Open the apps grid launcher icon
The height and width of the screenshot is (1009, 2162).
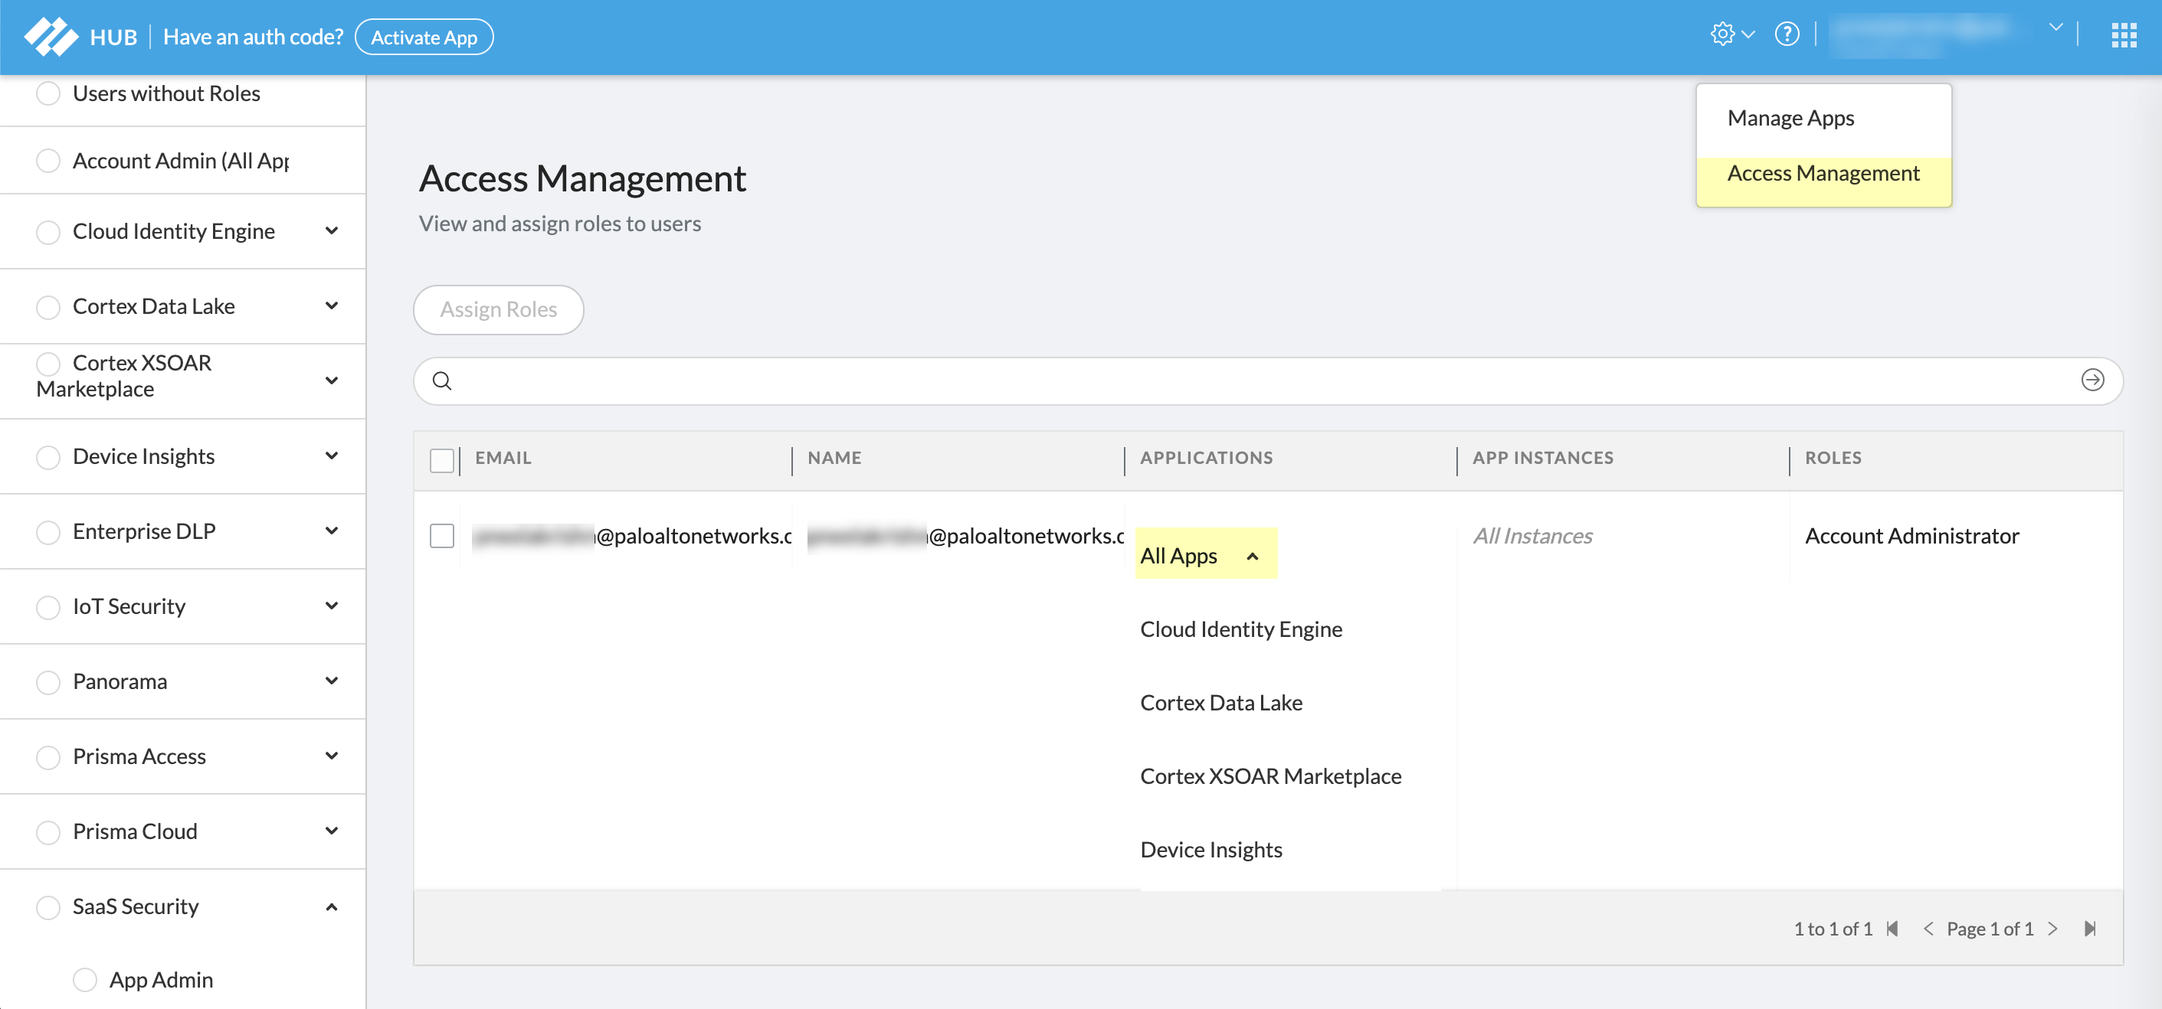2124,36
